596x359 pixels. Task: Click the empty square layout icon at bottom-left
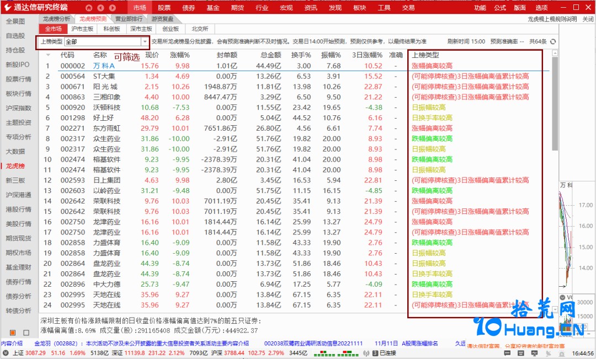tap(26, 333)
